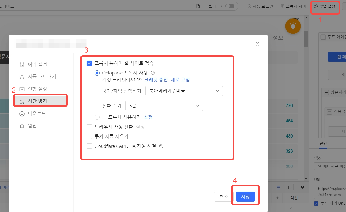This screenshot has height=212, width=346.
Task: Open 작업 설정 from the gear icon
Action: pos(315,6)
